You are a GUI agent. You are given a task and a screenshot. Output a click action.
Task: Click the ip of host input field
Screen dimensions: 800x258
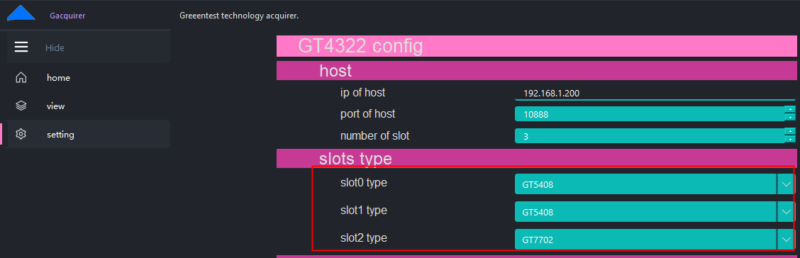(655, 94)
